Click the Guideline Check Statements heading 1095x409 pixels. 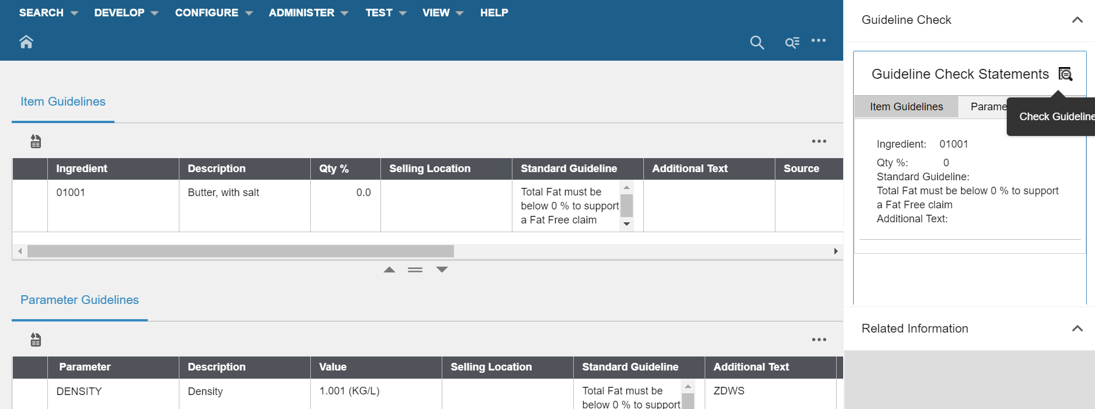960,74
